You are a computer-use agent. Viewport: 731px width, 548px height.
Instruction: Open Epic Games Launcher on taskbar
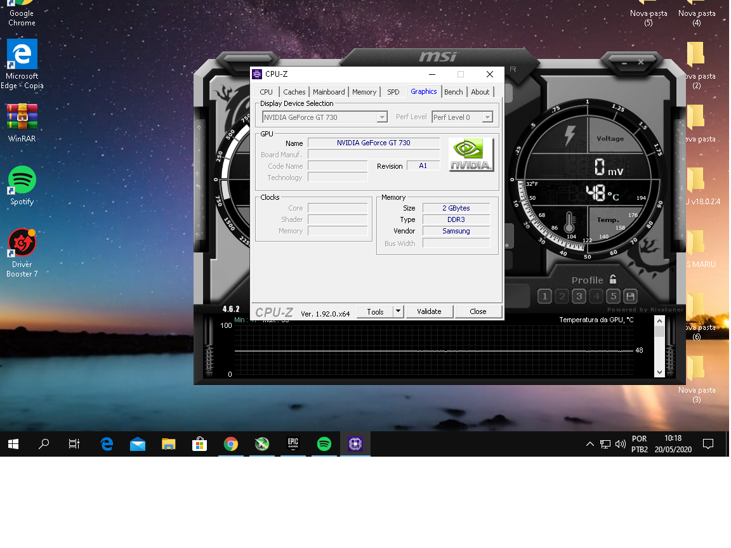pos(293,444)
